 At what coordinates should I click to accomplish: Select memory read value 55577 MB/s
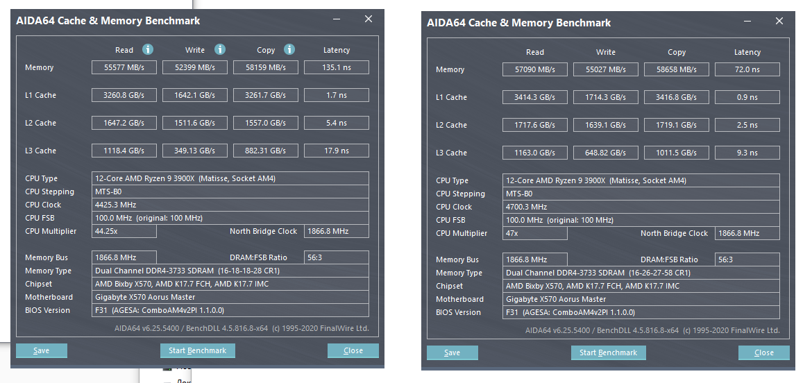124,67
